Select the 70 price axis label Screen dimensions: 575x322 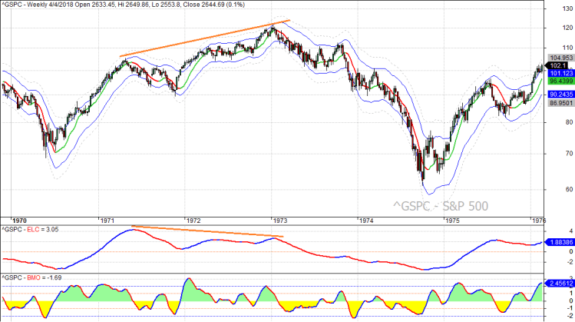click(x=569, y=154)
